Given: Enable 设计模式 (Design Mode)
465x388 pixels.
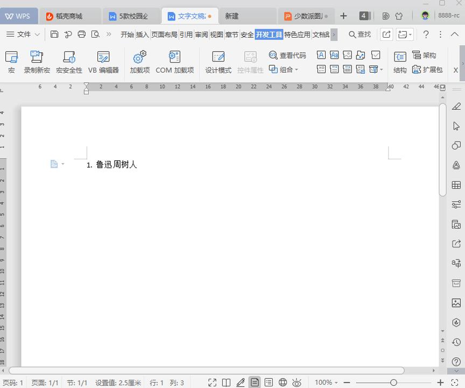Looking at the screenshot, I should tap(218, 59).
